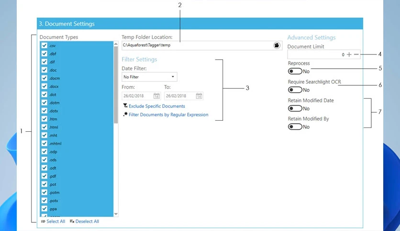Uncheck the .odt document type
The width and height of the screenshot is (400, 231).
click(44, 168)
